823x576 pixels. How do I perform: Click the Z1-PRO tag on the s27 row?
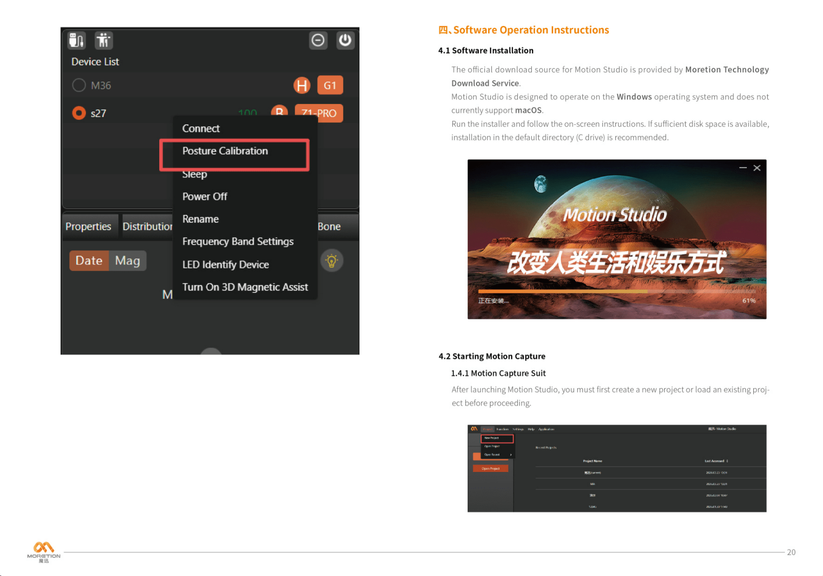[319, 113]
